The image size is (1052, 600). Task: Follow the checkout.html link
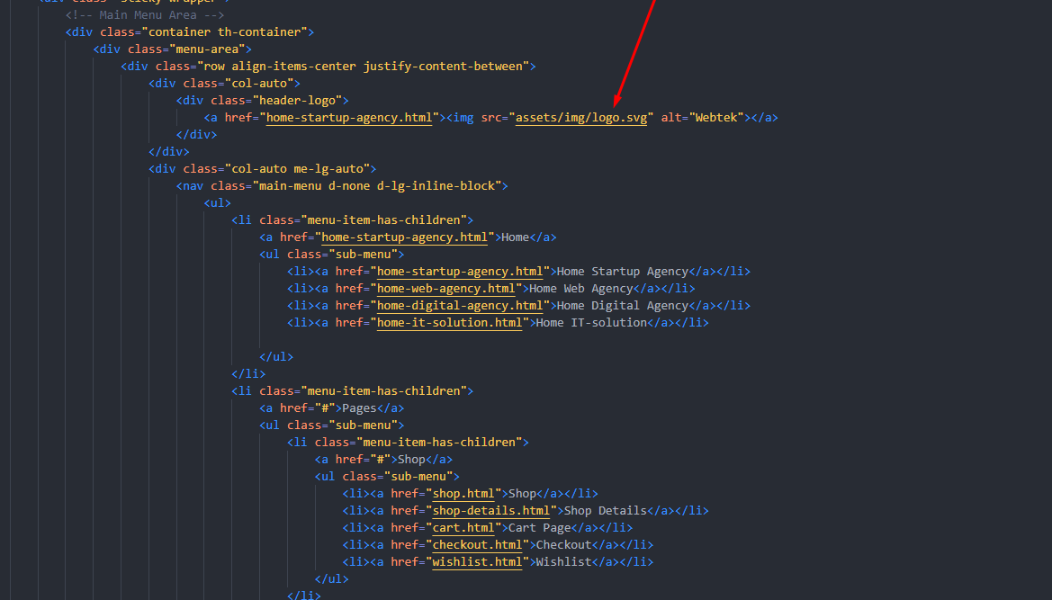(476, 545)
